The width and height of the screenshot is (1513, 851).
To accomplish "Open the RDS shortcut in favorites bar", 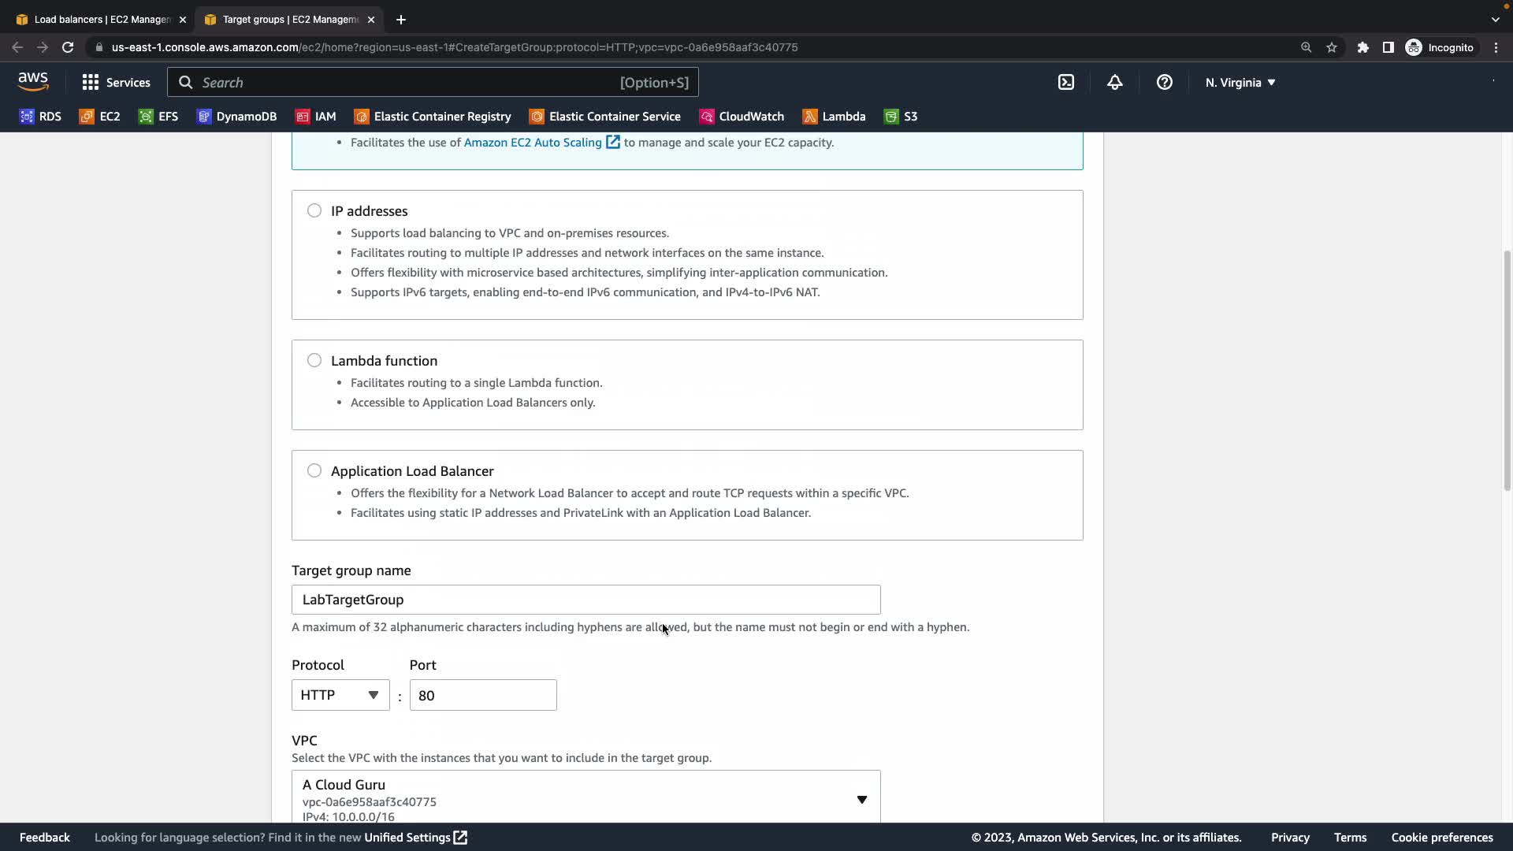I will [40, 116].
